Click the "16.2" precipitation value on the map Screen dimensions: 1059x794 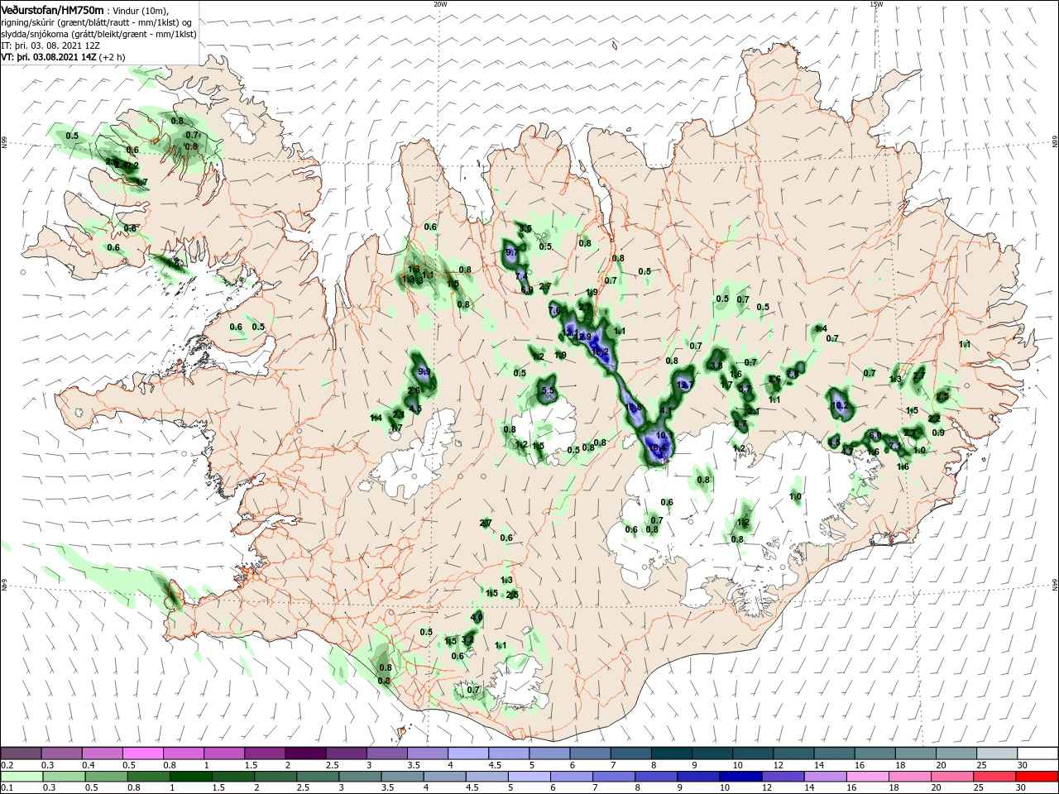(x=601, y=352)
